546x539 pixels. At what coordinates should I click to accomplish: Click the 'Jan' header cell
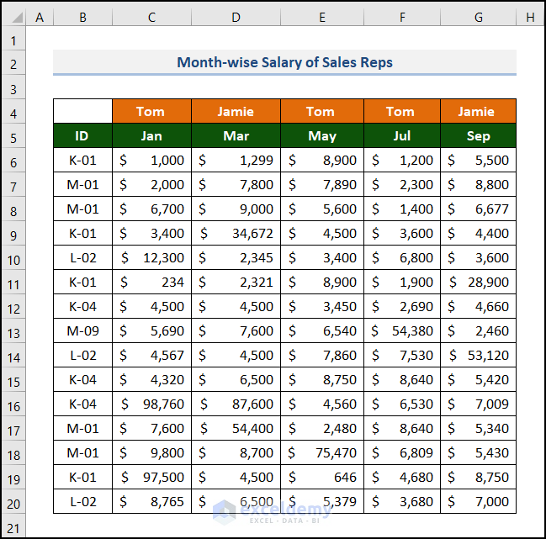pos(151,135)
